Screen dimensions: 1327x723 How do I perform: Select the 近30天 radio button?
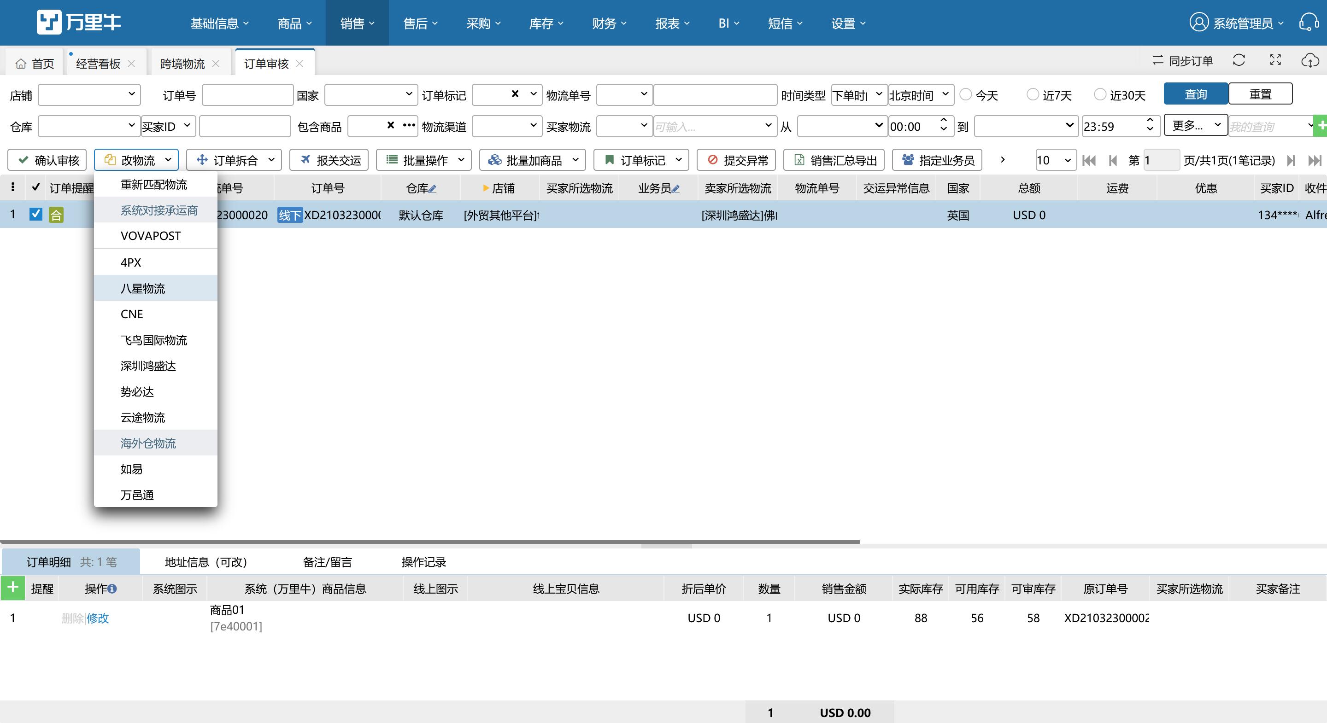coord(1100,94)
